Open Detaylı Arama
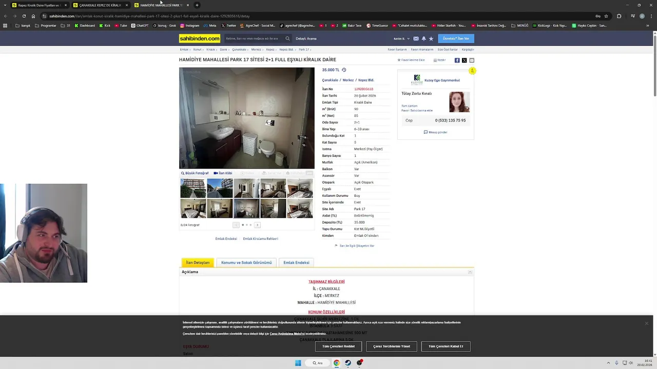Screen dimensions: 657x369 click(x=306, y=38)
